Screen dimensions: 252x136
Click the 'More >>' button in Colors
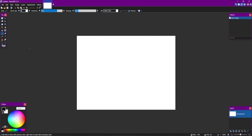coord(21,108)
